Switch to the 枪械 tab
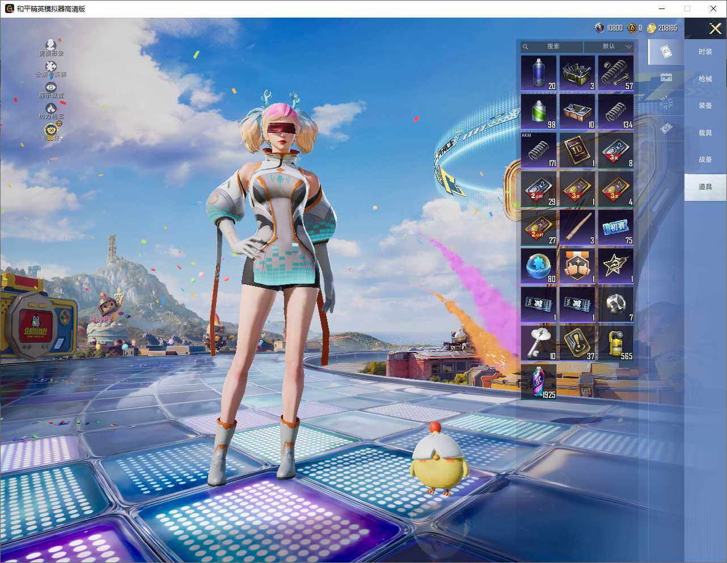The image size is (727, 563). 705,79
